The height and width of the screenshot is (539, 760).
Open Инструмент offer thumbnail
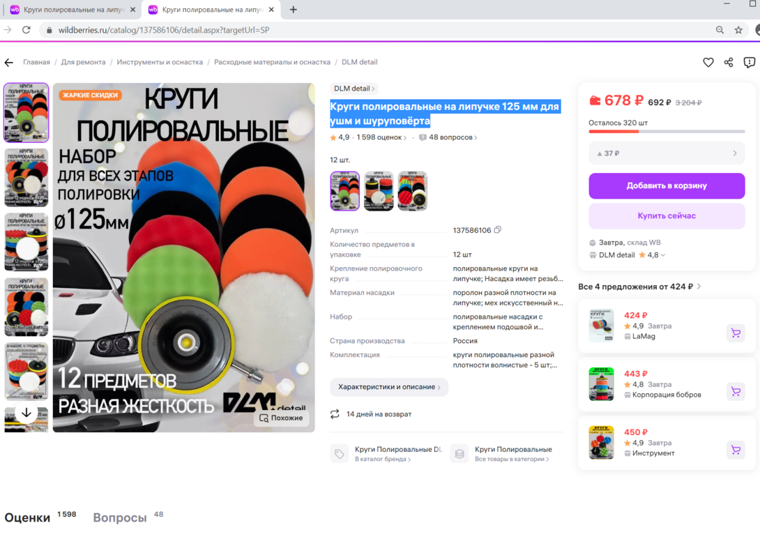point(601,443)
